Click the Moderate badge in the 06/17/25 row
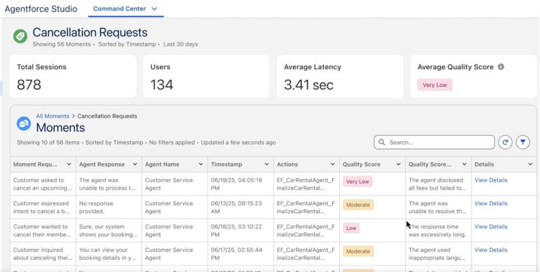 tap(358, 251)
